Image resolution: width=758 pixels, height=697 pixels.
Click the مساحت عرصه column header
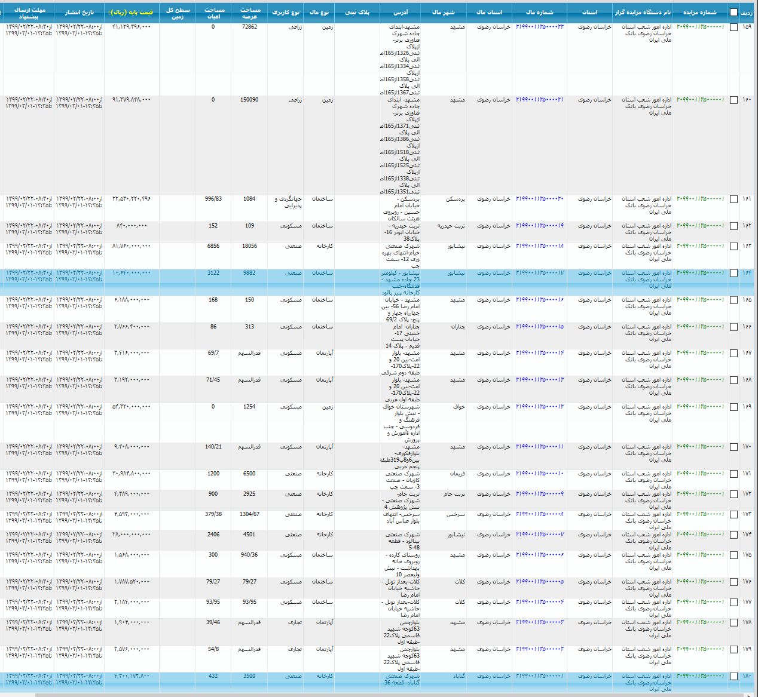(x=250, y=13)
